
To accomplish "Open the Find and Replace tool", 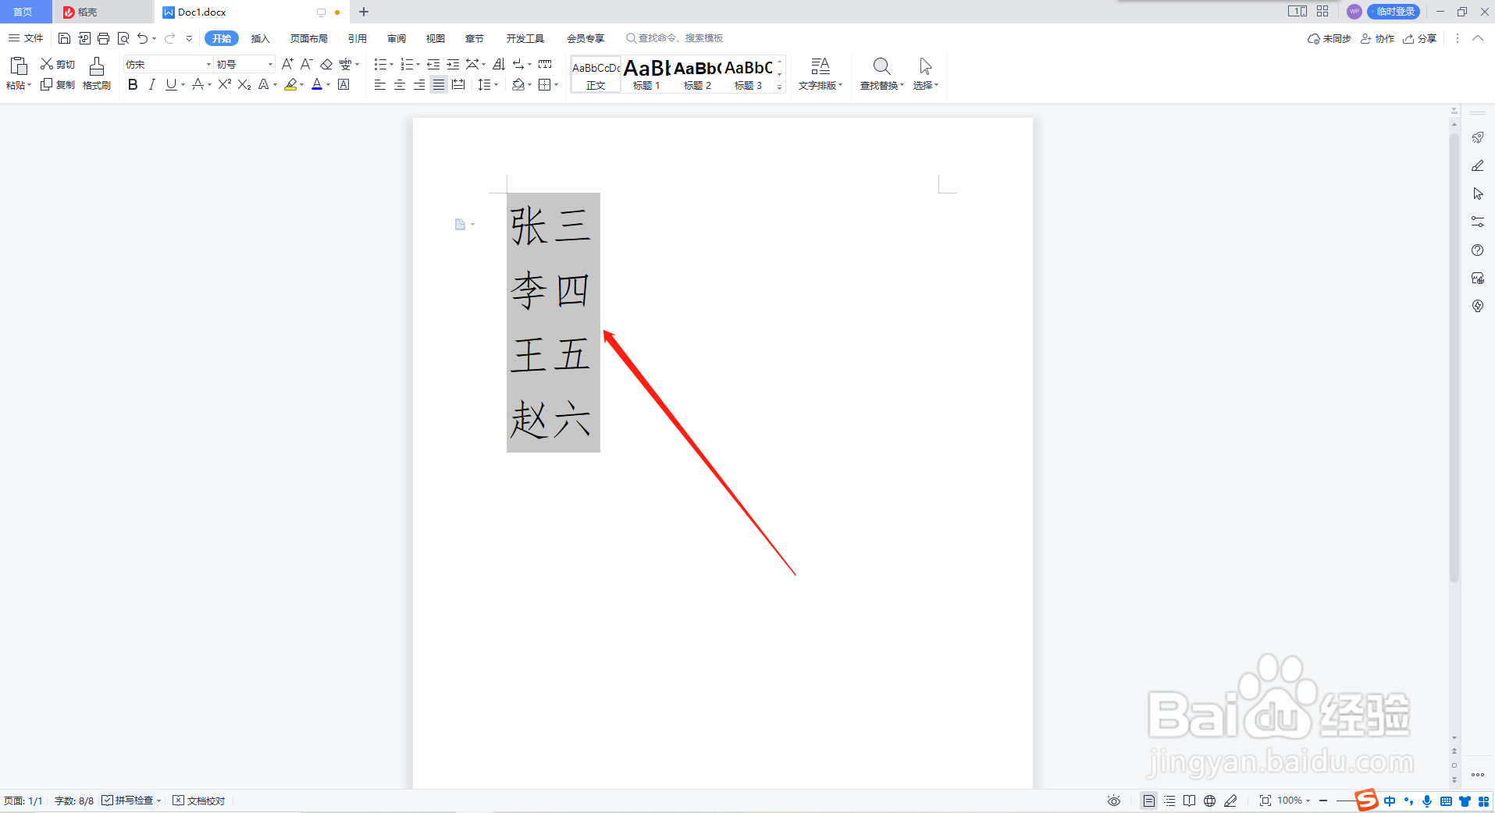I will click(880, 74).
